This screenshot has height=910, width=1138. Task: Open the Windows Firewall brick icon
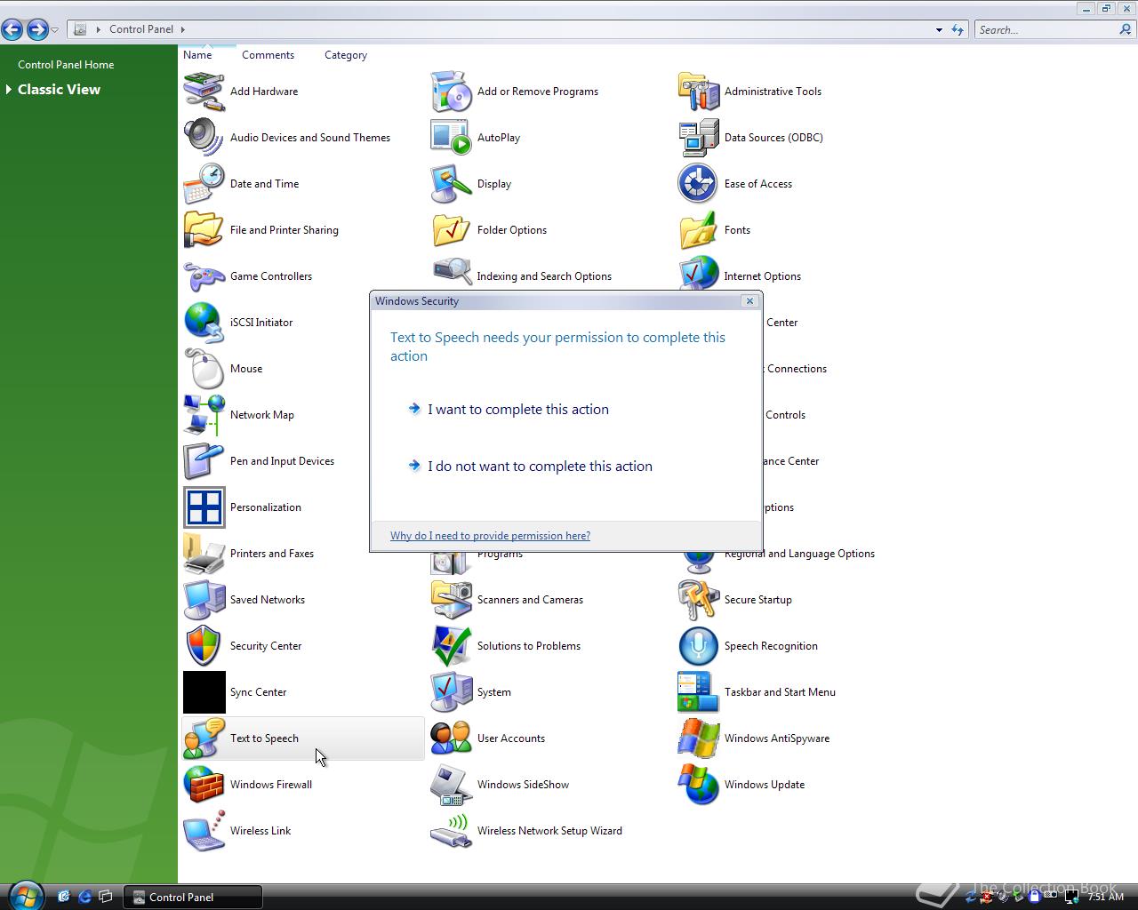204,785
